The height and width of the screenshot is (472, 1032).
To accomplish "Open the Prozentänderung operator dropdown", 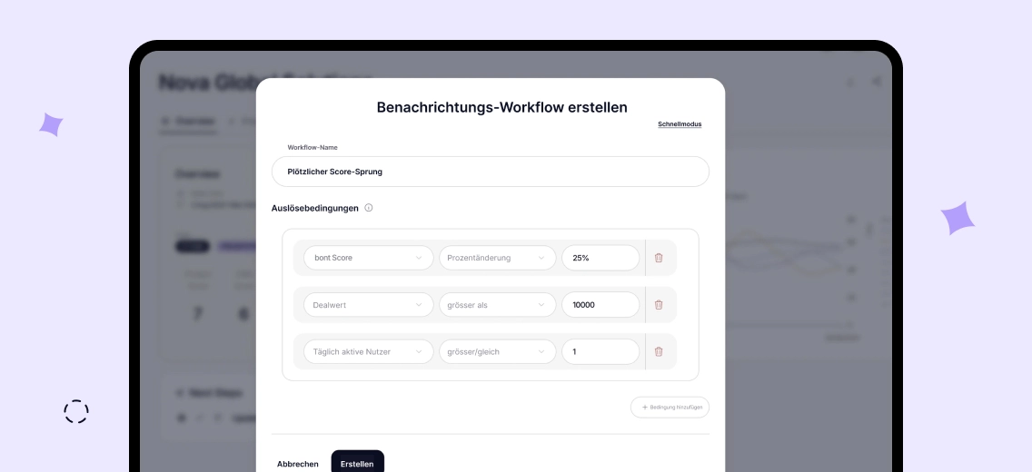I will (x=498, y=258).
